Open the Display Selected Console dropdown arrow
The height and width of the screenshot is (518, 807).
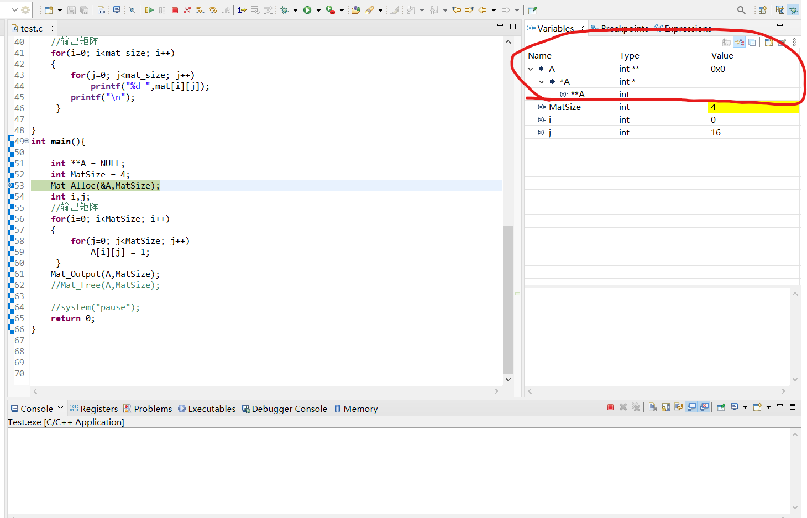pyautogui.click(x=745, y=407)
